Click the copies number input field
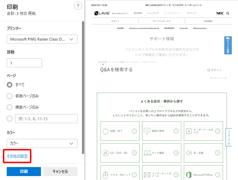The width and height of the screenshot is (238, 180). 24,63
